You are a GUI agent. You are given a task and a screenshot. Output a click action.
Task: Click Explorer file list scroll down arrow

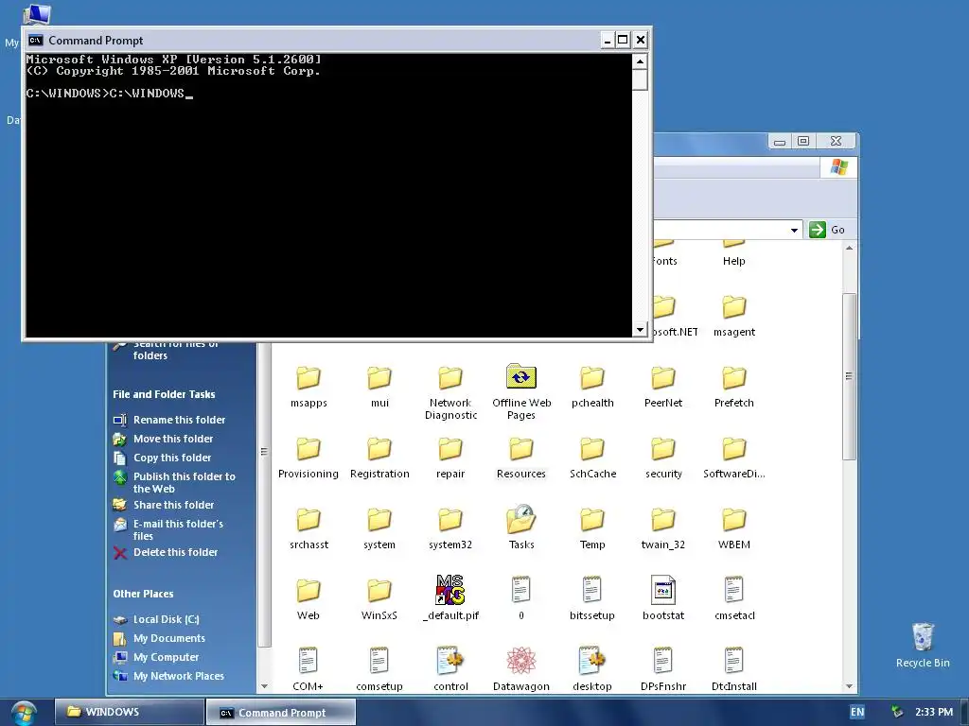point(849,686)
